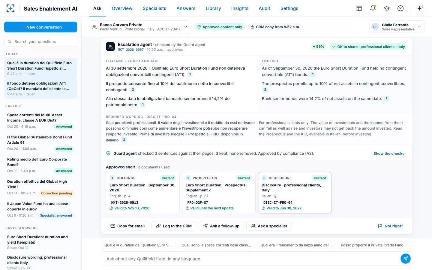
Task: Open saved answer Euro Short Duration template
Action: pos(40,242)
